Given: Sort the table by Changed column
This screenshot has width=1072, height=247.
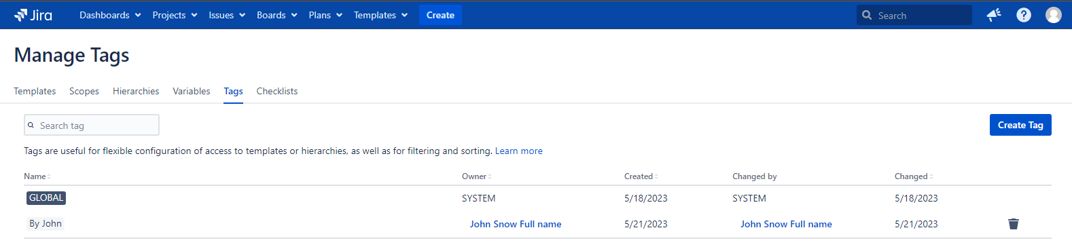Looking at the screenshot, I should (x=914, y=176).
